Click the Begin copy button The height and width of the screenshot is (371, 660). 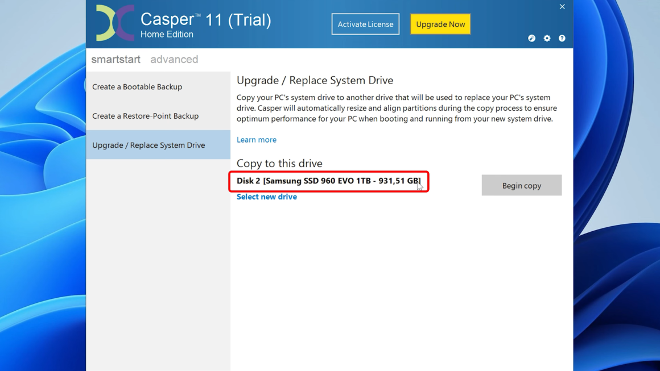[522, 185]
